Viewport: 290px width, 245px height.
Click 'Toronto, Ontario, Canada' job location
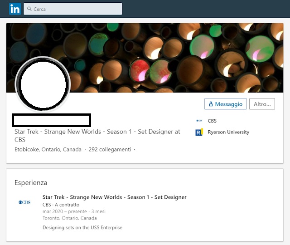(69, 218)
